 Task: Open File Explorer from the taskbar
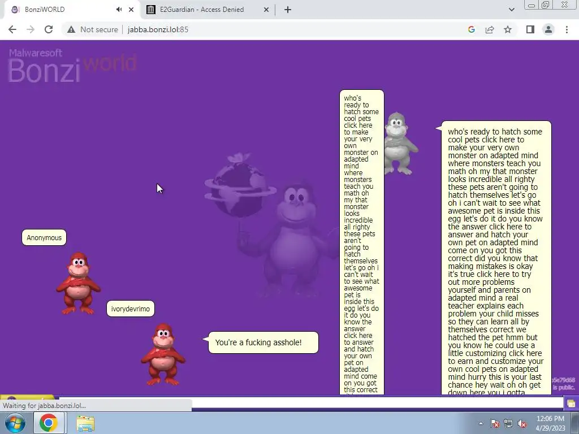[x=85, y=423]
